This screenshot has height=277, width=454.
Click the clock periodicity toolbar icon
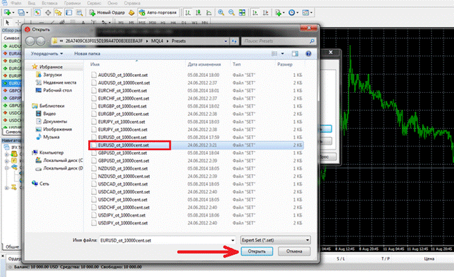tap(292, 12)
